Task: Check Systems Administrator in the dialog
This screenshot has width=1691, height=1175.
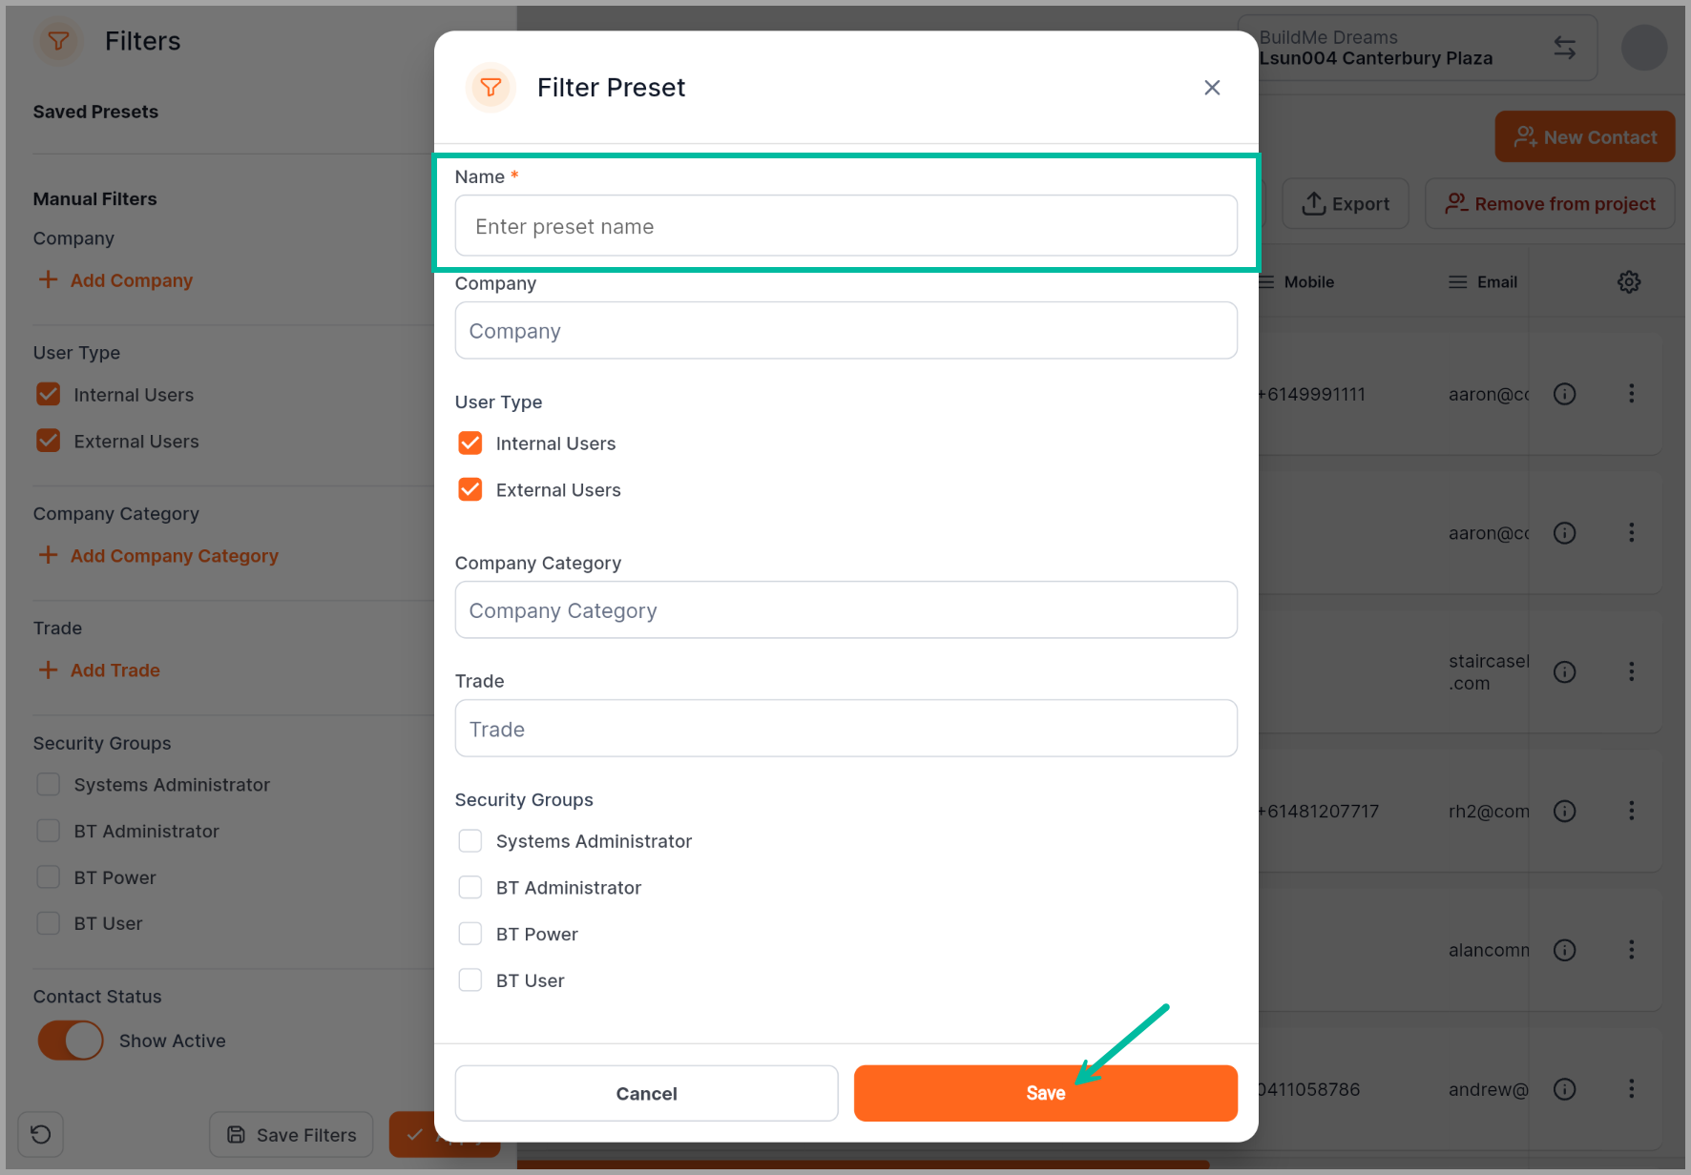Action: click(x=470, y=840)
